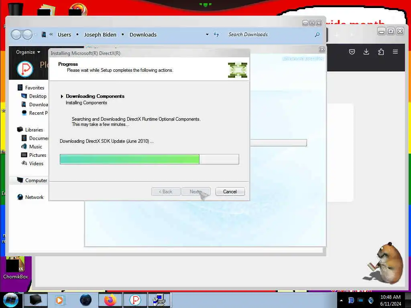Click Users in the Explorer address bar
411x308 pixels.
64,34
